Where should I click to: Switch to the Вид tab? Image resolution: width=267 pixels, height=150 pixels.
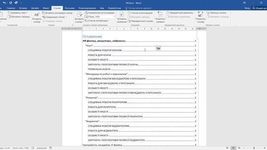click(102, 8)
